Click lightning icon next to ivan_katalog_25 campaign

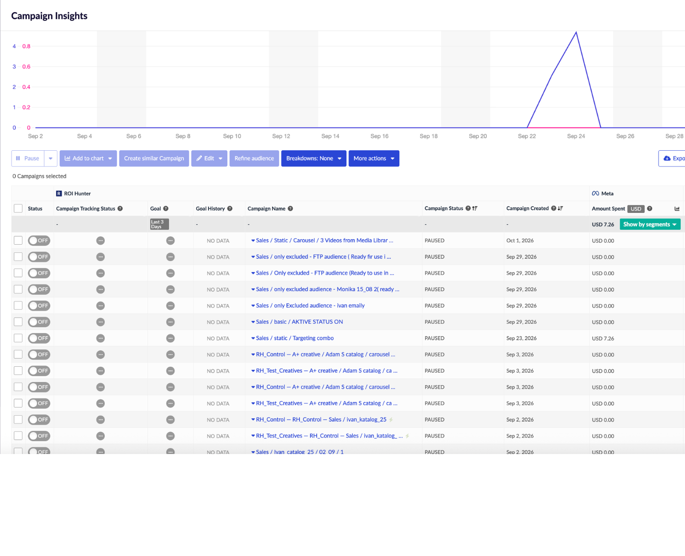[391, 420]
